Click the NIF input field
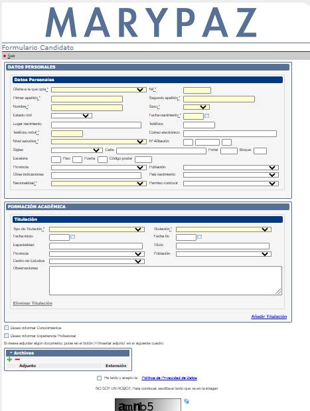310x411 pixels. point(197,90)
